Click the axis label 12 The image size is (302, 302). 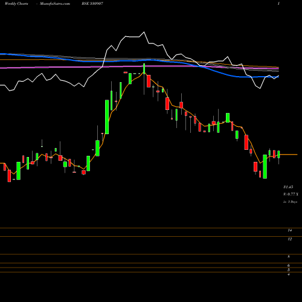[290, 239]
